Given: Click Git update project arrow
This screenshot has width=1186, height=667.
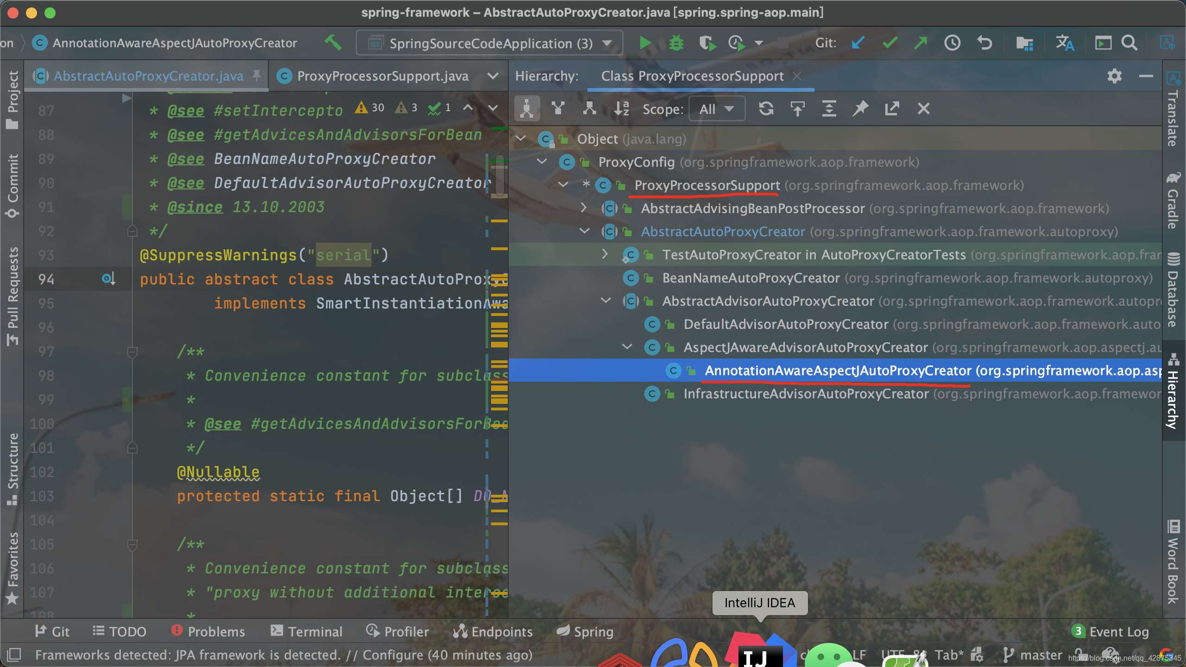Looking at the screenshot, I should [858, 43].
